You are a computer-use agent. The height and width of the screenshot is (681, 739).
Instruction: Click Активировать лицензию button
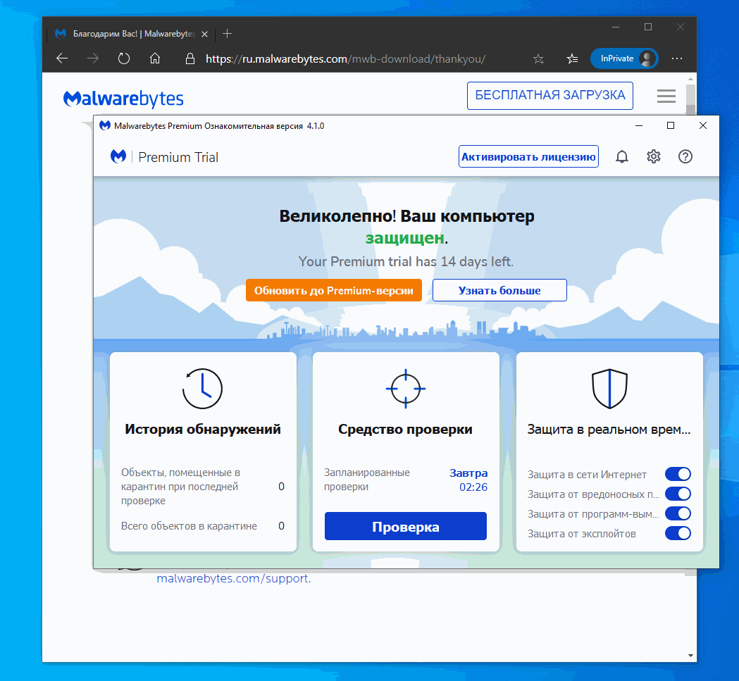click(528, 156)
